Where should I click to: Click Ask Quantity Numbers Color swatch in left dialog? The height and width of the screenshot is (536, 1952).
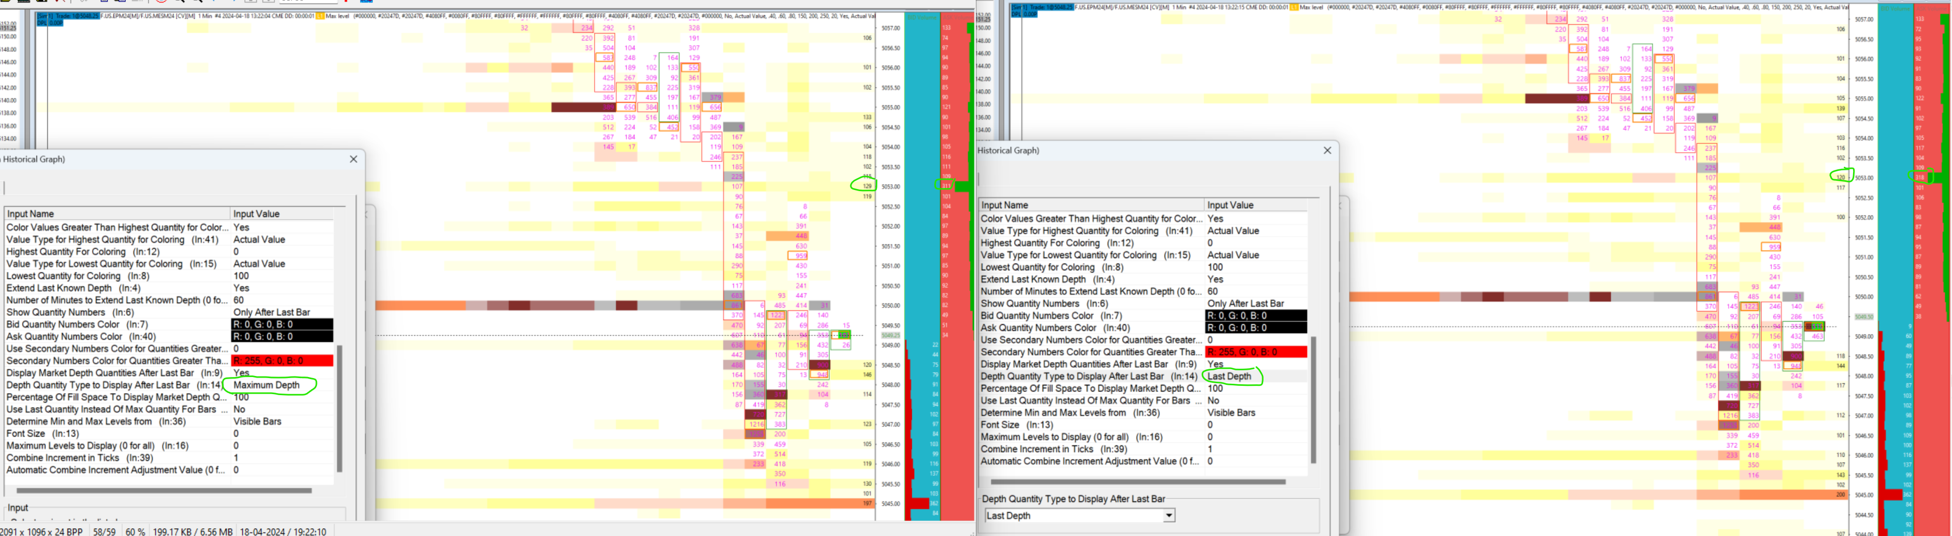click(282, 337)
